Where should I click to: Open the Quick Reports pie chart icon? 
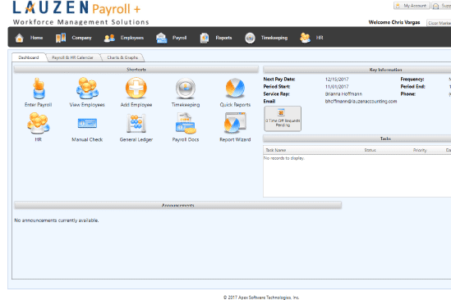[235, 89]
